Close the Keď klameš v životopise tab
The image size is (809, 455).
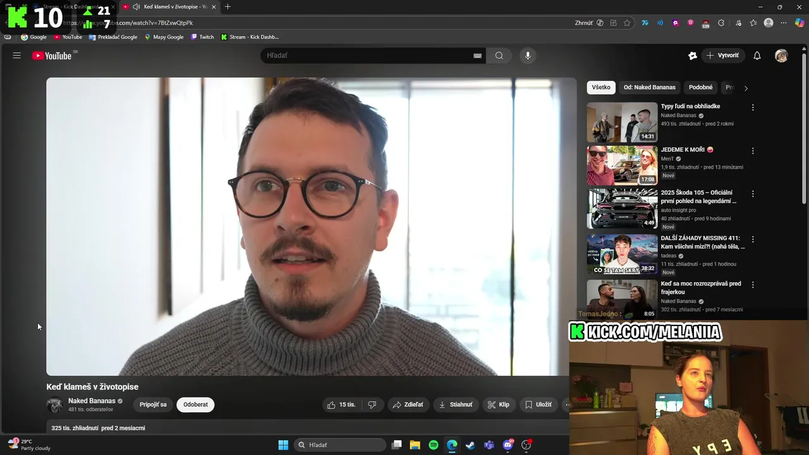pos(214,7)
